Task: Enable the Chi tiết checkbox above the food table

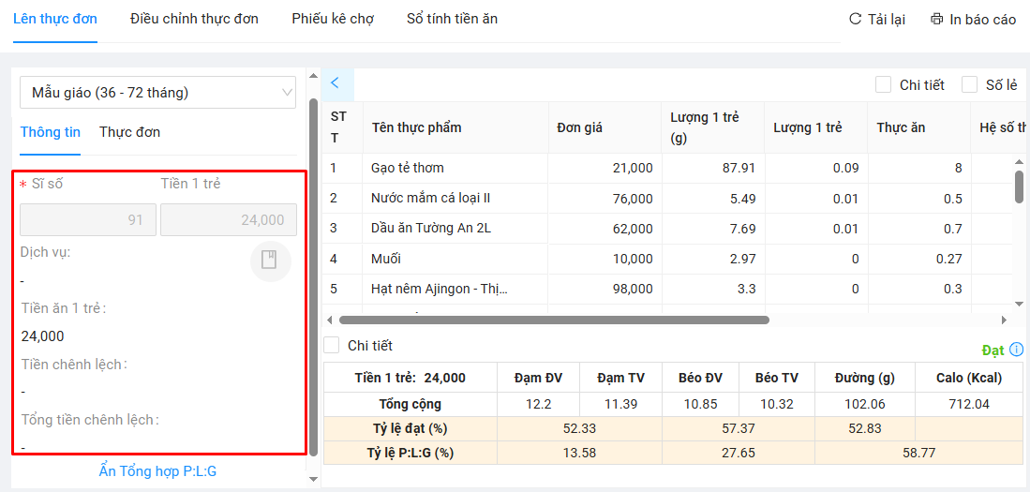Action: point(883,85)
